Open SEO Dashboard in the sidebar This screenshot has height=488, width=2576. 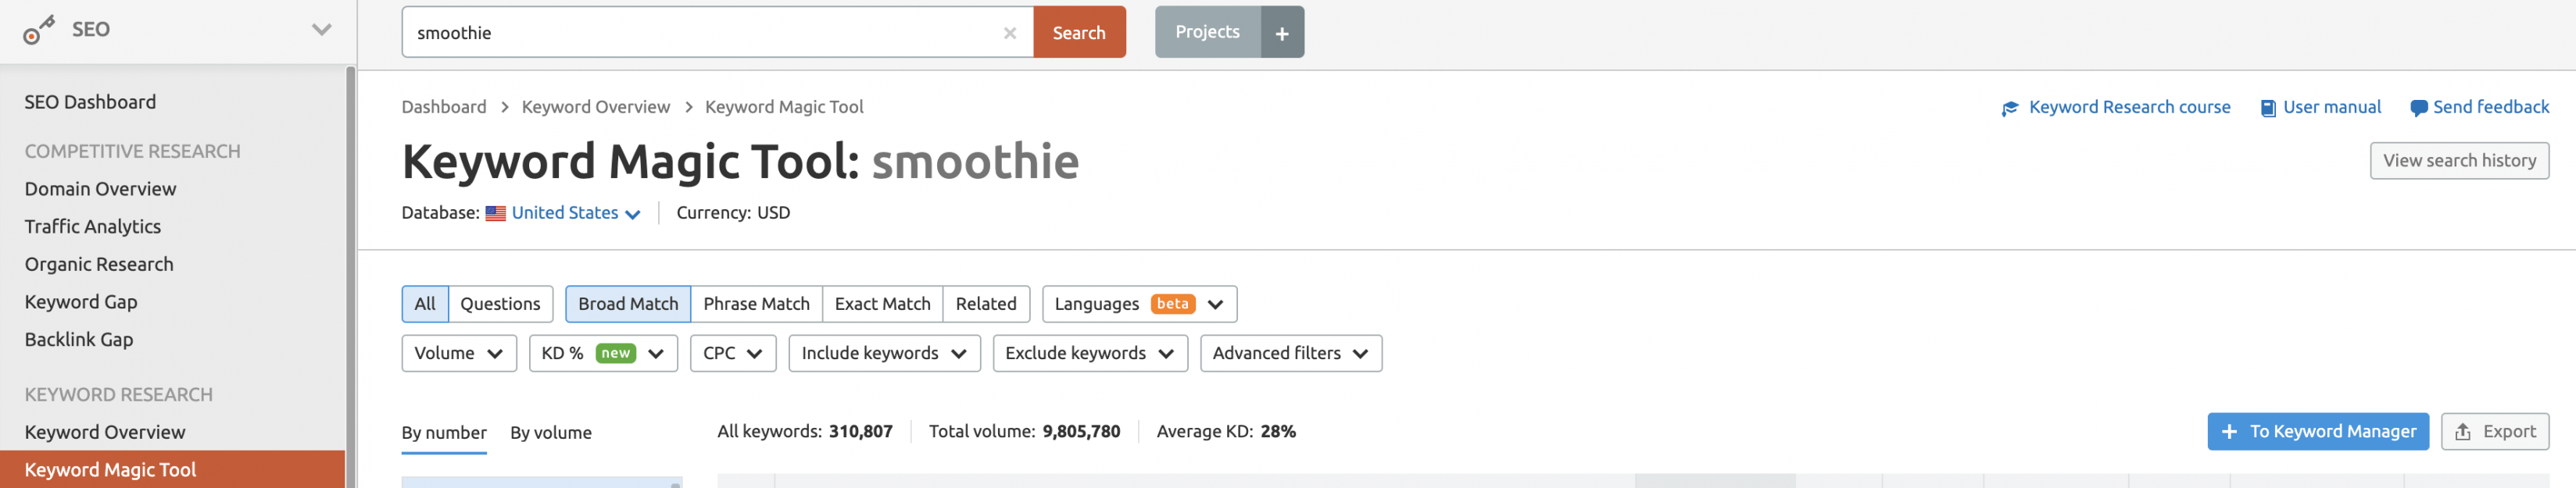(x=90, y=102)
